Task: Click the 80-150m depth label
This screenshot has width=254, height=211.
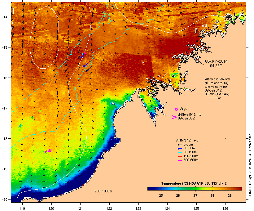Action: click(190, 152)
